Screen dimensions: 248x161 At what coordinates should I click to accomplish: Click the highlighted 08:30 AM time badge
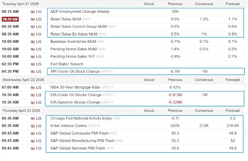point(10,19)
